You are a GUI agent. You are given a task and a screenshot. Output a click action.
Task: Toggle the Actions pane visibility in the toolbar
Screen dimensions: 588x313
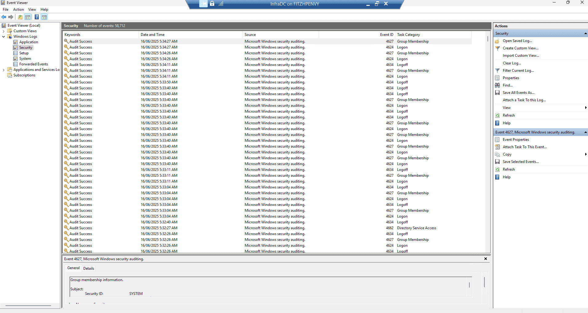coord(45,17)
